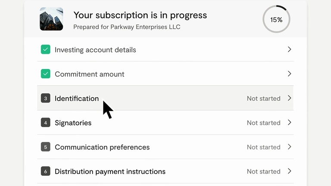The image size is (331, 186).
Task: Open Distribution payment instructions step
Action: coord(110,171)
